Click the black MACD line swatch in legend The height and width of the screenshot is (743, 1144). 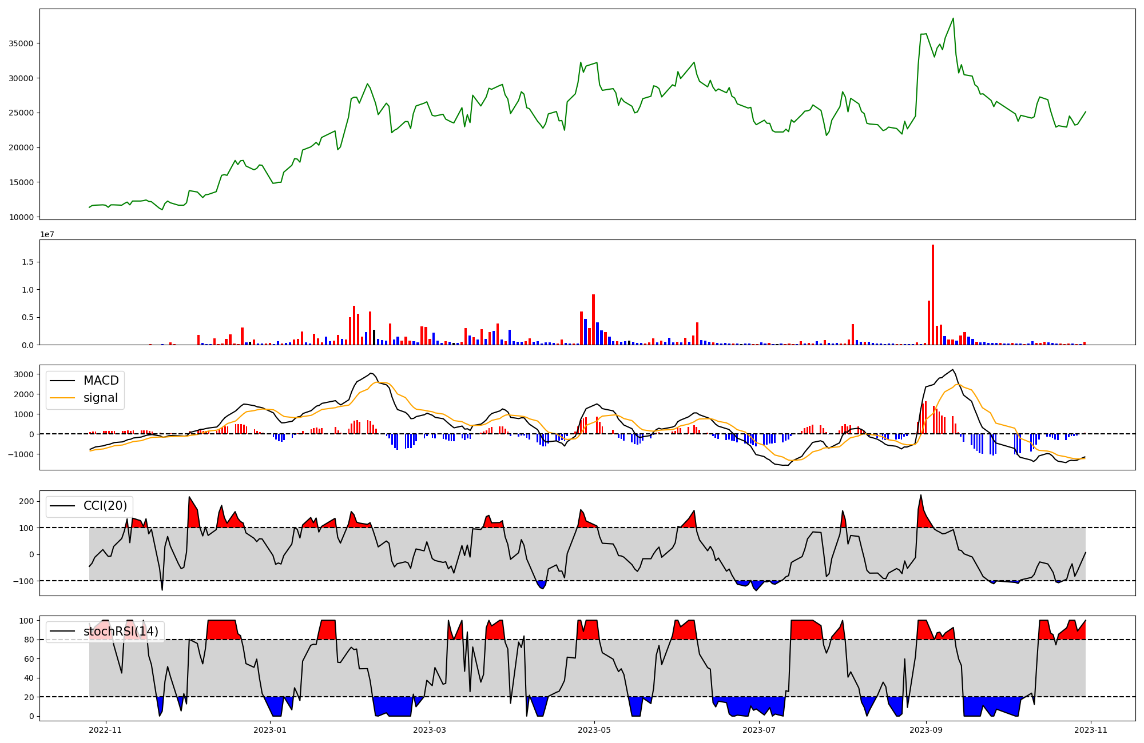62,381
